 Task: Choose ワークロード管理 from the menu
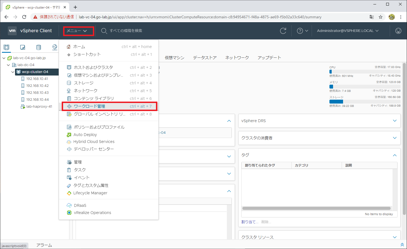(109, 106)
